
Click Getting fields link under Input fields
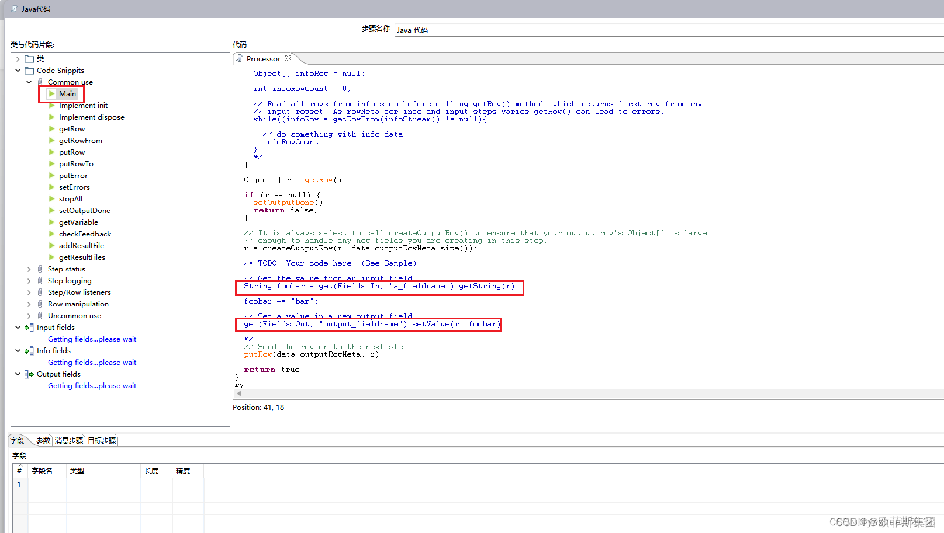coord(92,339)
